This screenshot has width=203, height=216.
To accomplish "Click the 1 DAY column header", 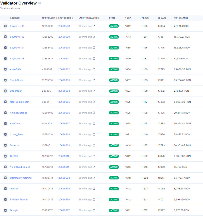I will pos(128,18).
